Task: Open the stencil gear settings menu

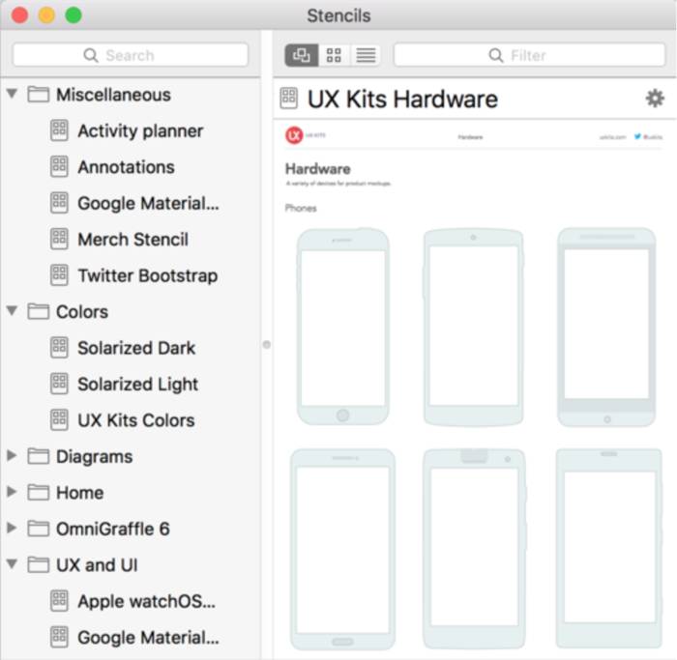Action: pos(655,99)
